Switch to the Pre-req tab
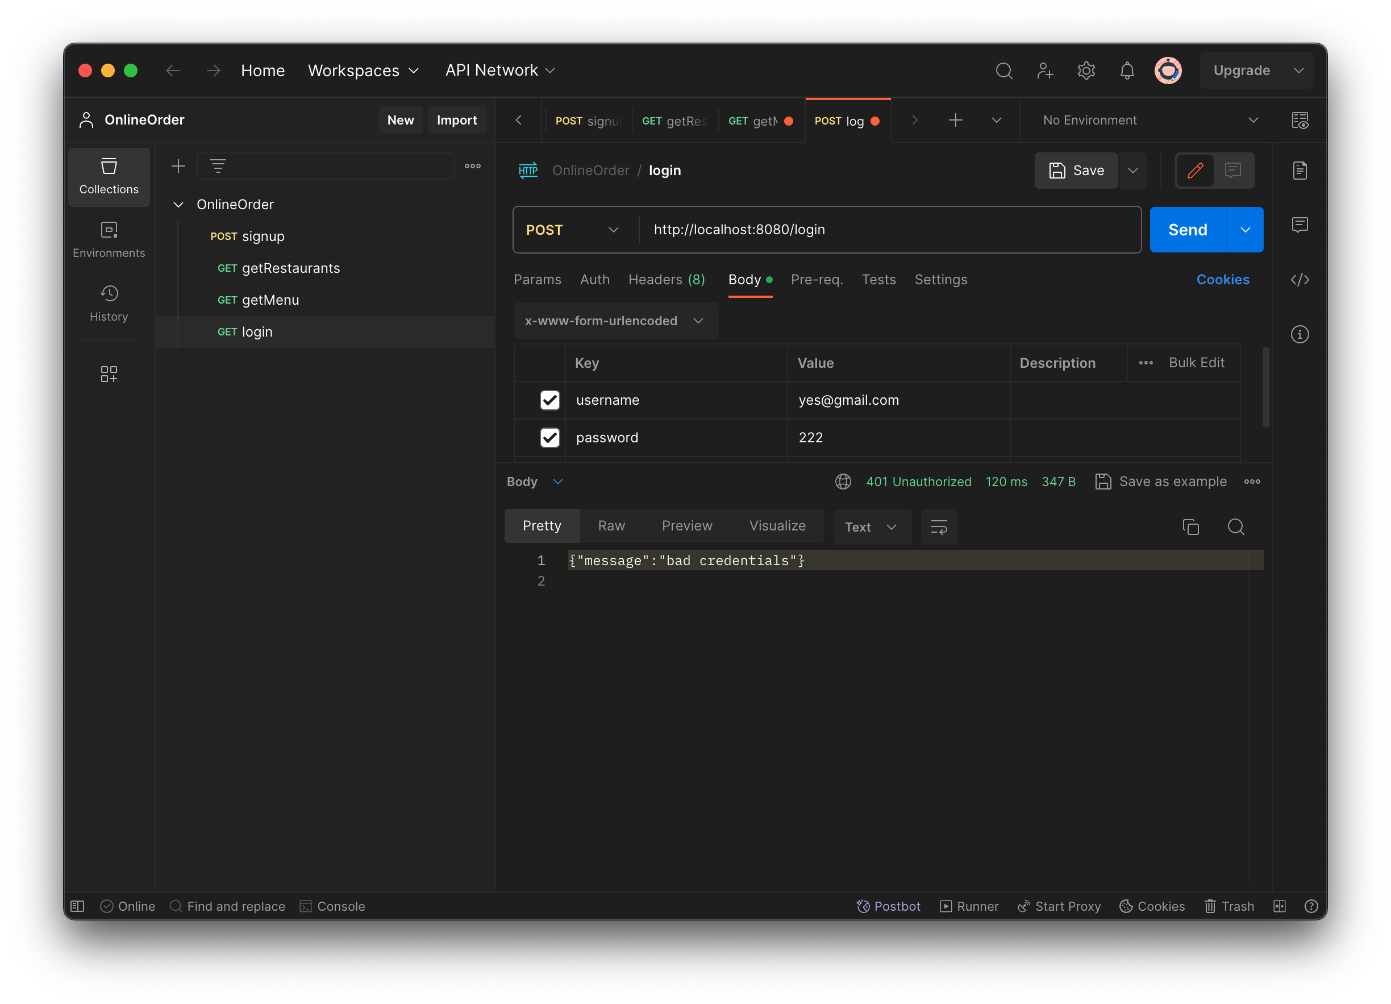The height and width of the screenshot is (1004, 1391). [x=818, y=279]
